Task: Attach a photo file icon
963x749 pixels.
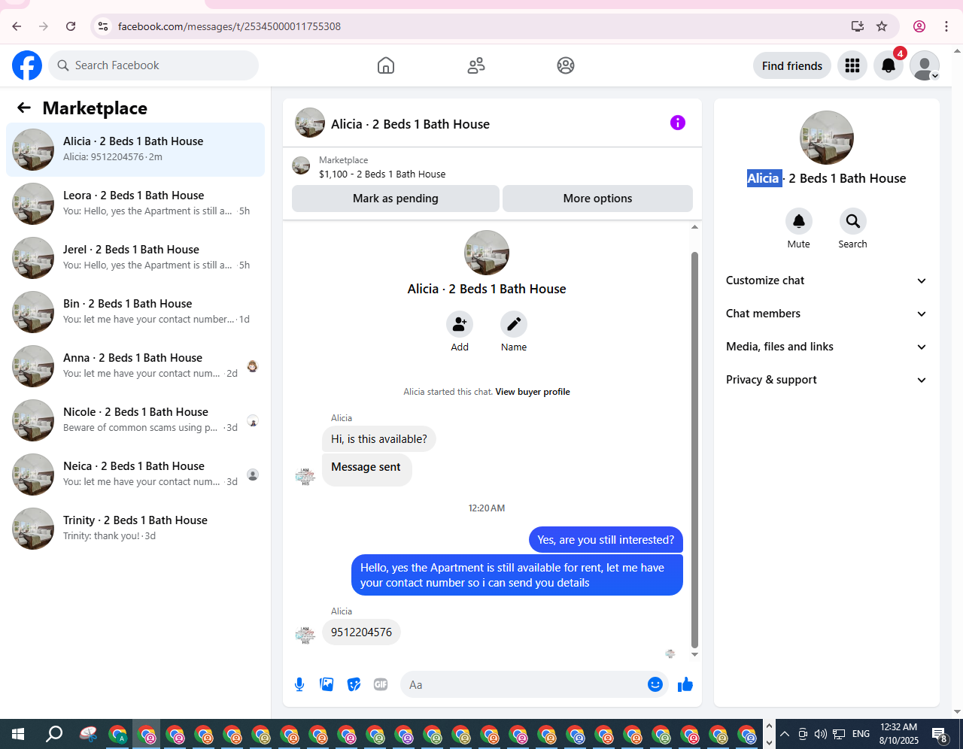Action: tap(327, 684)
